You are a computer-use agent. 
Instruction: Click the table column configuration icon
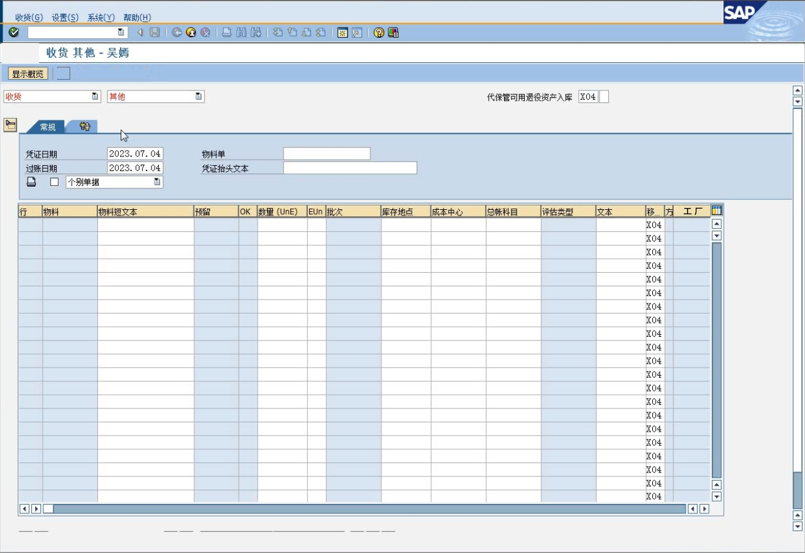(716, 211)
